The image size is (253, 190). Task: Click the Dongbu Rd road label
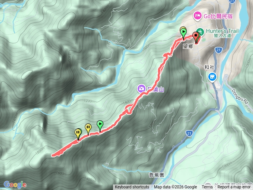click(240, 97)
